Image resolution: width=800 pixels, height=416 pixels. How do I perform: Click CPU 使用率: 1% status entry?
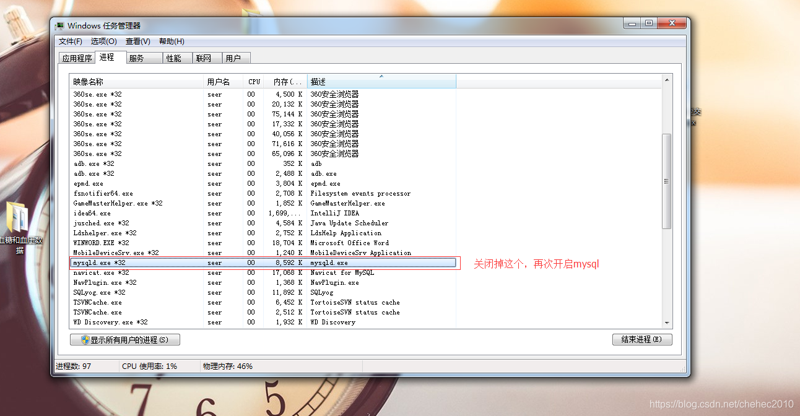pos(149,366)
